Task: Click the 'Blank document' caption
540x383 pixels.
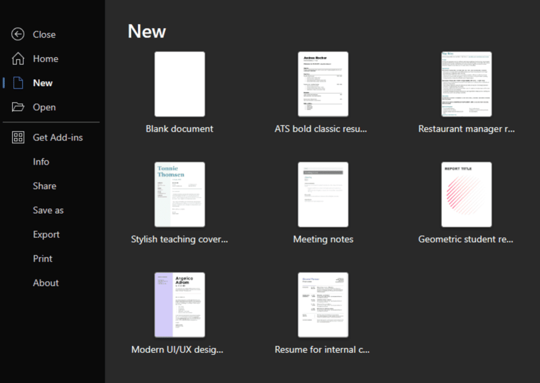Action: coord(179,129)
